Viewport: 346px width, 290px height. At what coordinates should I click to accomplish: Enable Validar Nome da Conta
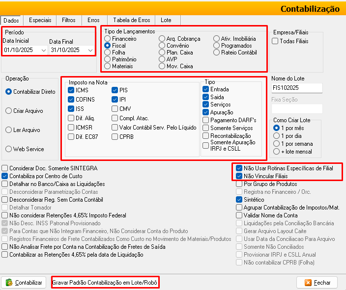point(239,215)
